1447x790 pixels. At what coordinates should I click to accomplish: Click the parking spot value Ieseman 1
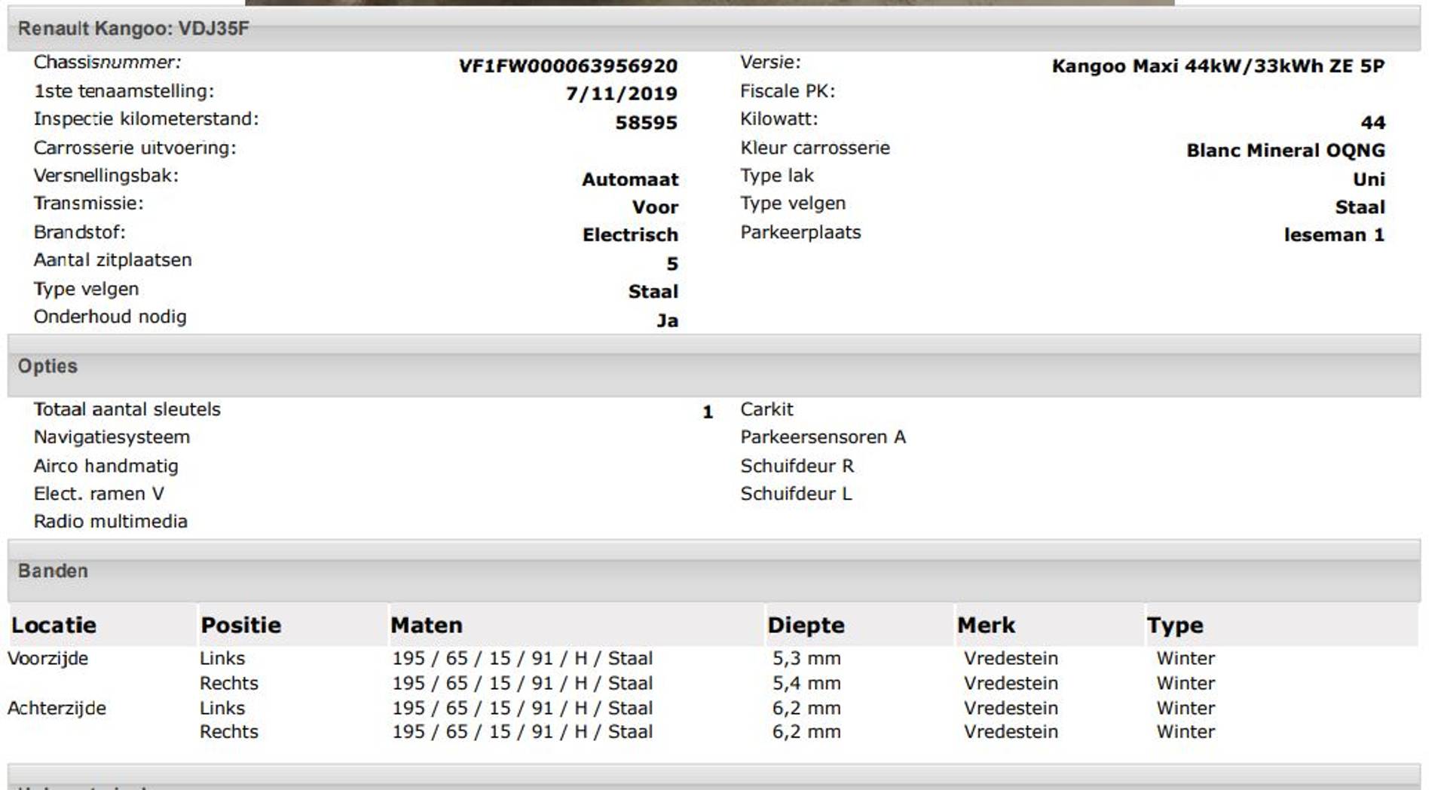coord(1333,235)
